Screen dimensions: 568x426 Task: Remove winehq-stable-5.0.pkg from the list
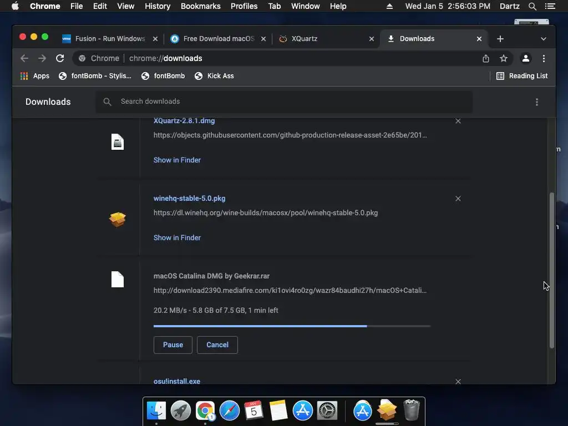[x=458, y=199]
